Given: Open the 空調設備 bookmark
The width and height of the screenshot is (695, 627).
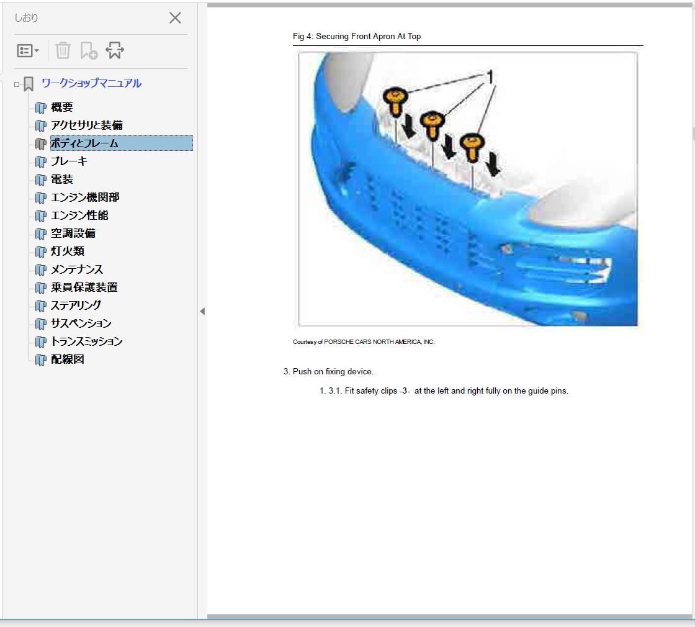Looking at the screenshot, I should coord(73,233).
